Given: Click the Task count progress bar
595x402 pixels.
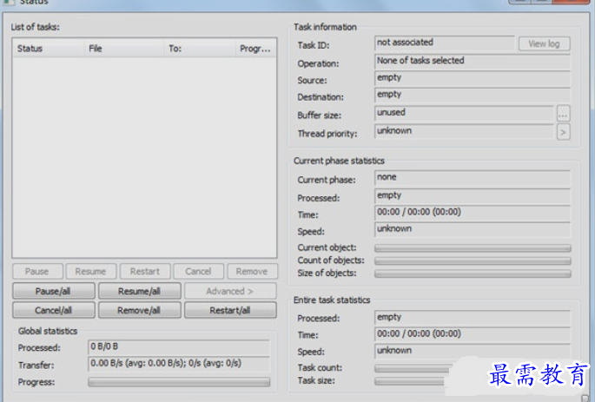Looking at the screenshot, I should point(413,368).
